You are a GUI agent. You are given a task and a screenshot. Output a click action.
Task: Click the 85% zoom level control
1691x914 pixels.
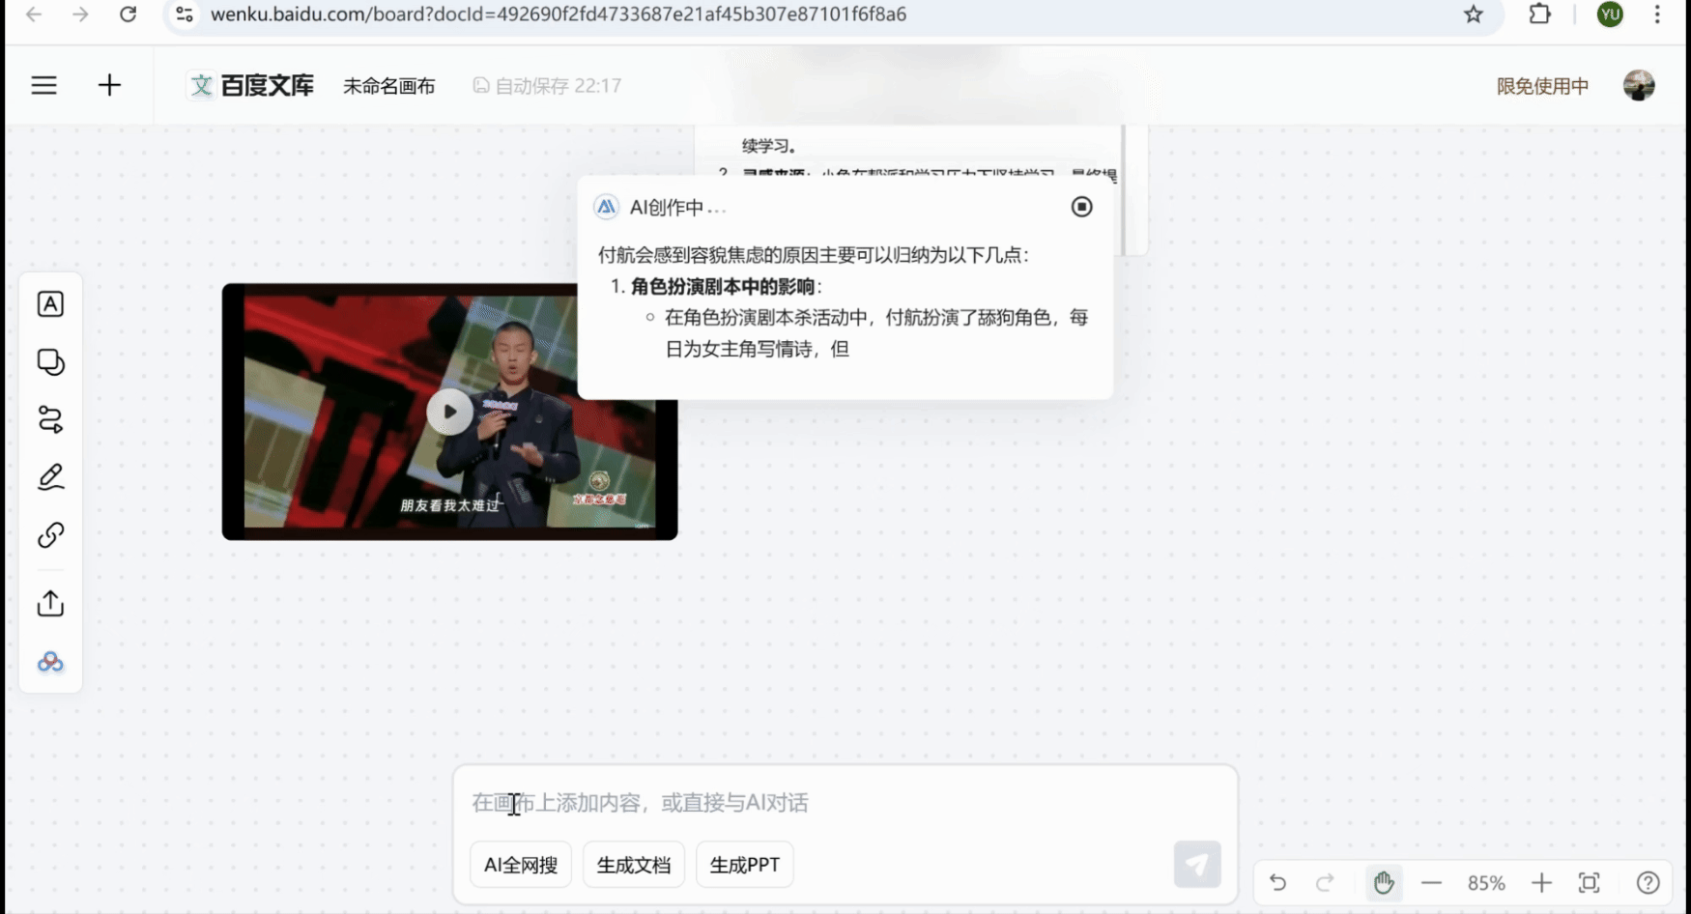click(1486, 882)
